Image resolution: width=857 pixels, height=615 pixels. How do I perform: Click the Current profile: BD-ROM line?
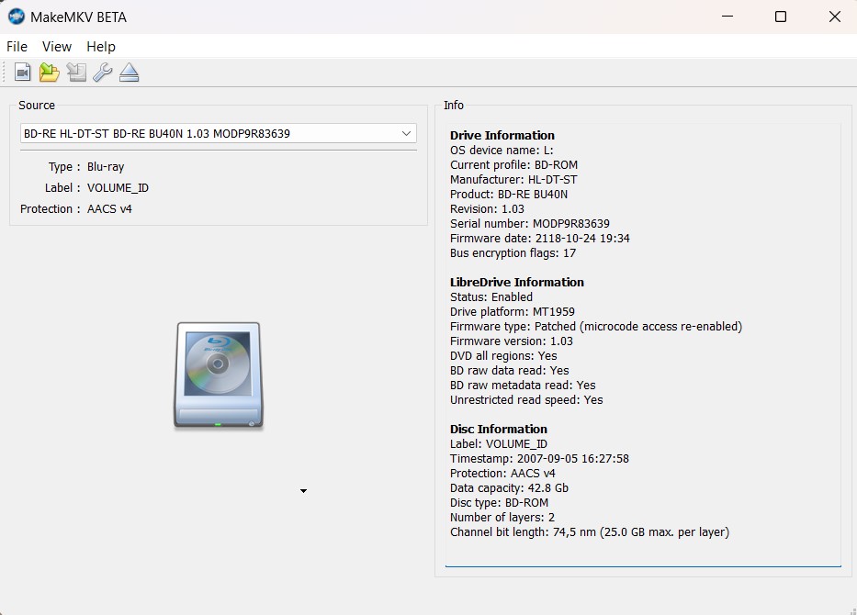click(513, 165)
